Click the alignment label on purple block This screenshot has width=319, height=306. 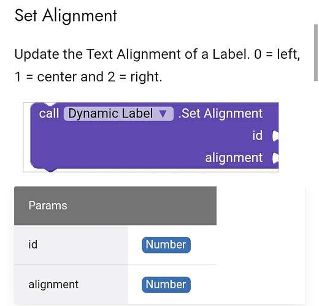point(234,158)
